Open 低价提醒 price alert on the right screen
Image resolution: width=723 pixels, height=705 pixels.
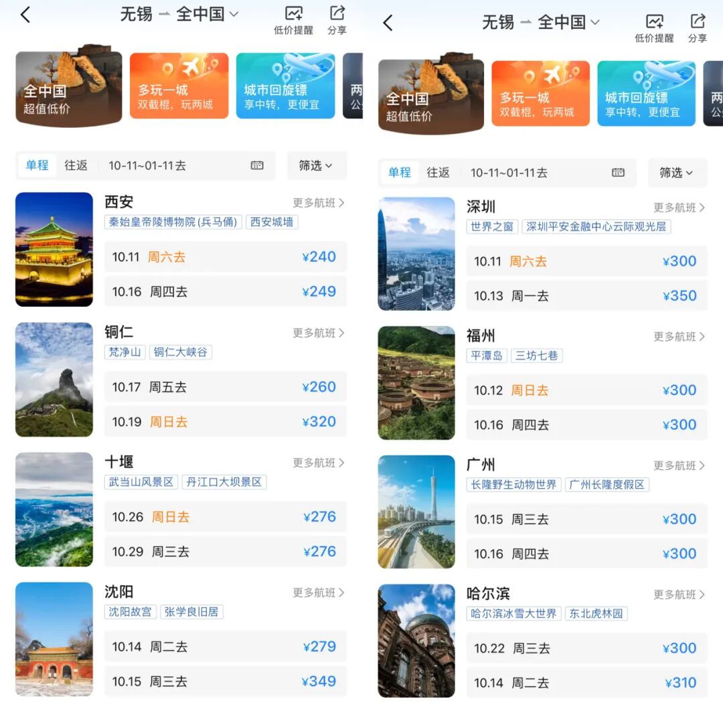(653, 27)
